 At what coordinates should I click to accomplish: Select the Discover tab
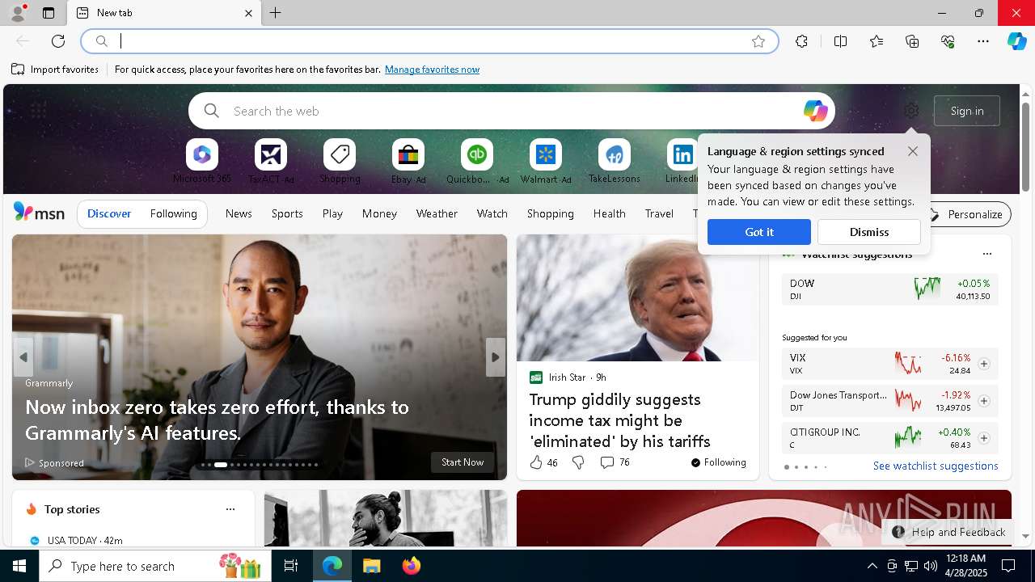pyautogui.click(x=109, y=213)
